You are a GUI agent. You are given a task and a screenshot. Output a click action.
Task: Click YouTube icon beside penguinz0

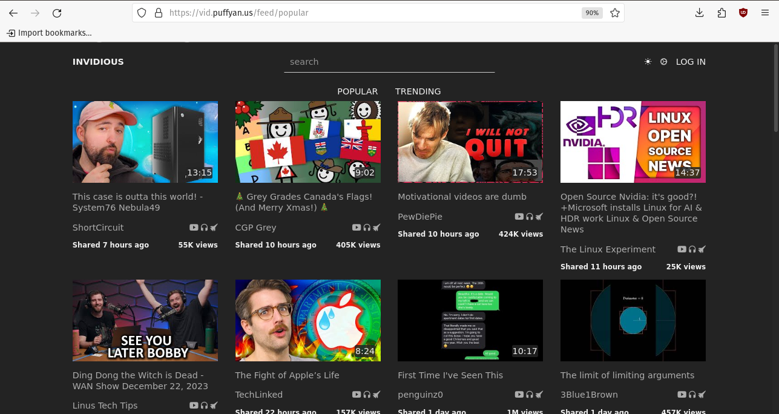(x=519, y=395)
